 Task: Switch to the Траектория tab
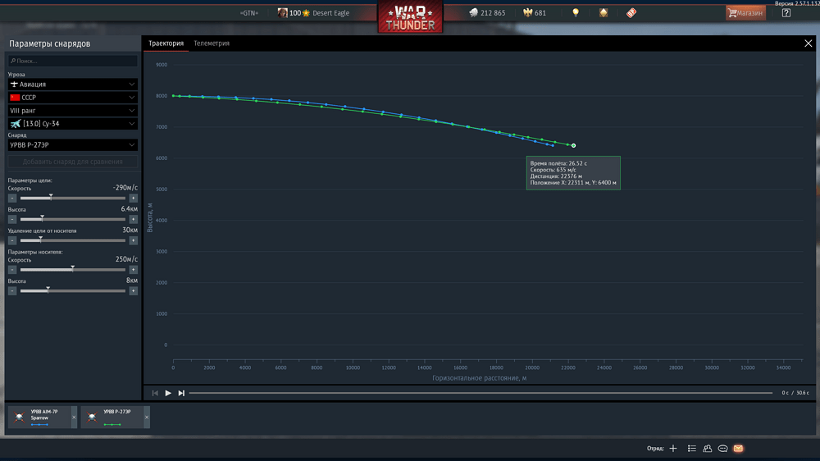(x=166, y=43)
